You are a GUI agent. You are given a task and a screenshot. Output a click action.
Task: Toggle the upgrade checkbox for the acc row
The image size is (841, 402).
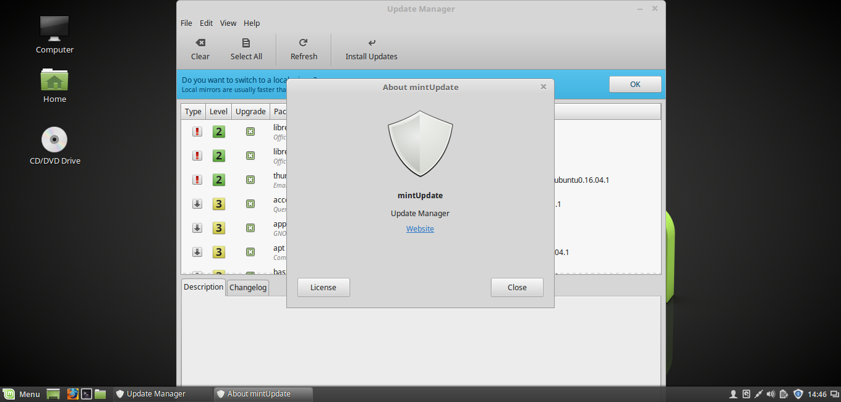250,204
